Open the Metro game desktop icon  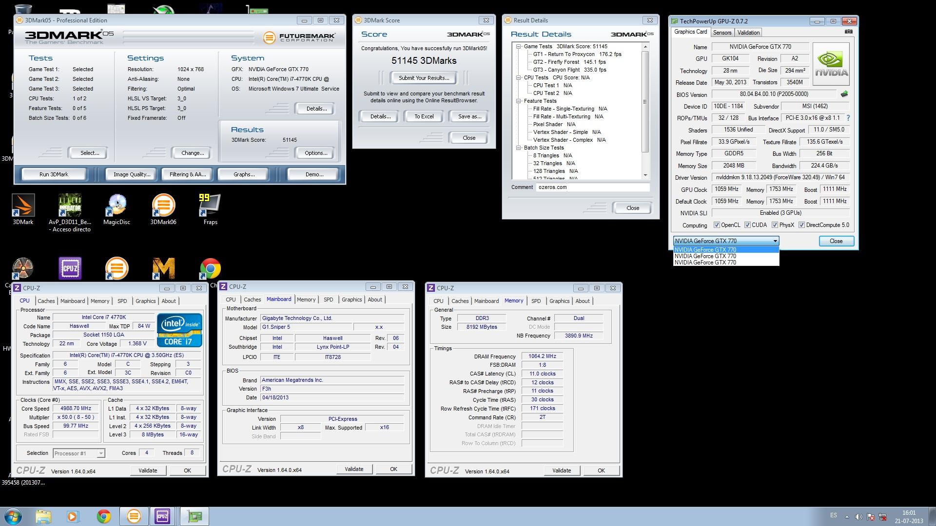pyautogui.click(x=163, y=268)
